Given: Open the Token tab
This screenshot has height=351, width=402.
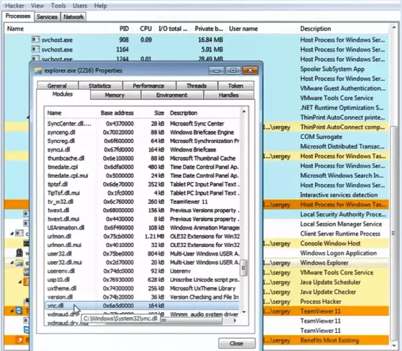Looking at the screenshot, I should click(236, 86).
